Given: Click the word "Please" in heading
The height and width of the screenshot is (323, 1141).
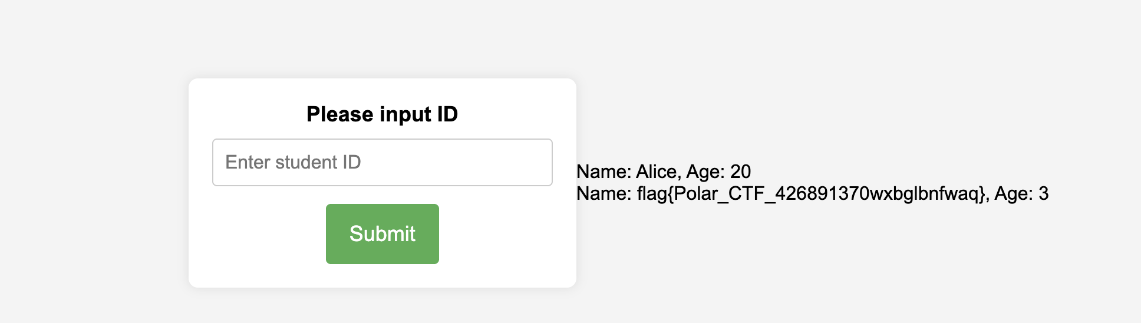Looking at the screenshot, I should pos(340,114).
